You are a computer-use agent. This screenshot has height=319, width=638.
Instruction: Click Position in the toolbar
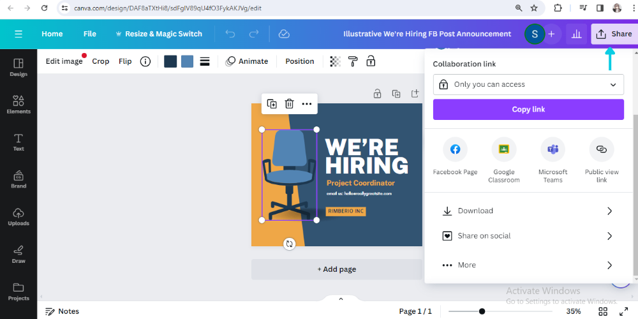[299, 61]
